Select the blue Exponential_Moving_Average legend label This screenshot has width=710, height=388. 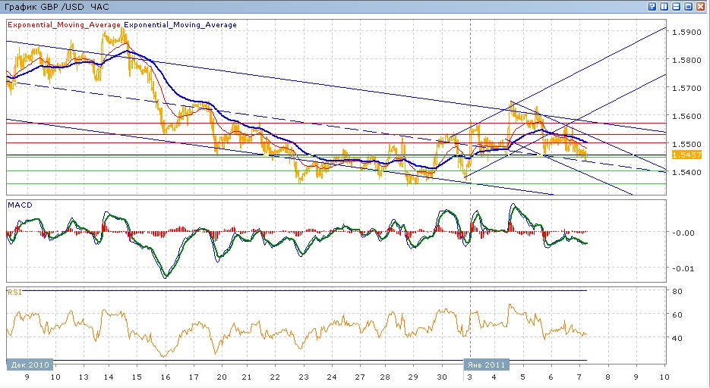pos(181,25)
